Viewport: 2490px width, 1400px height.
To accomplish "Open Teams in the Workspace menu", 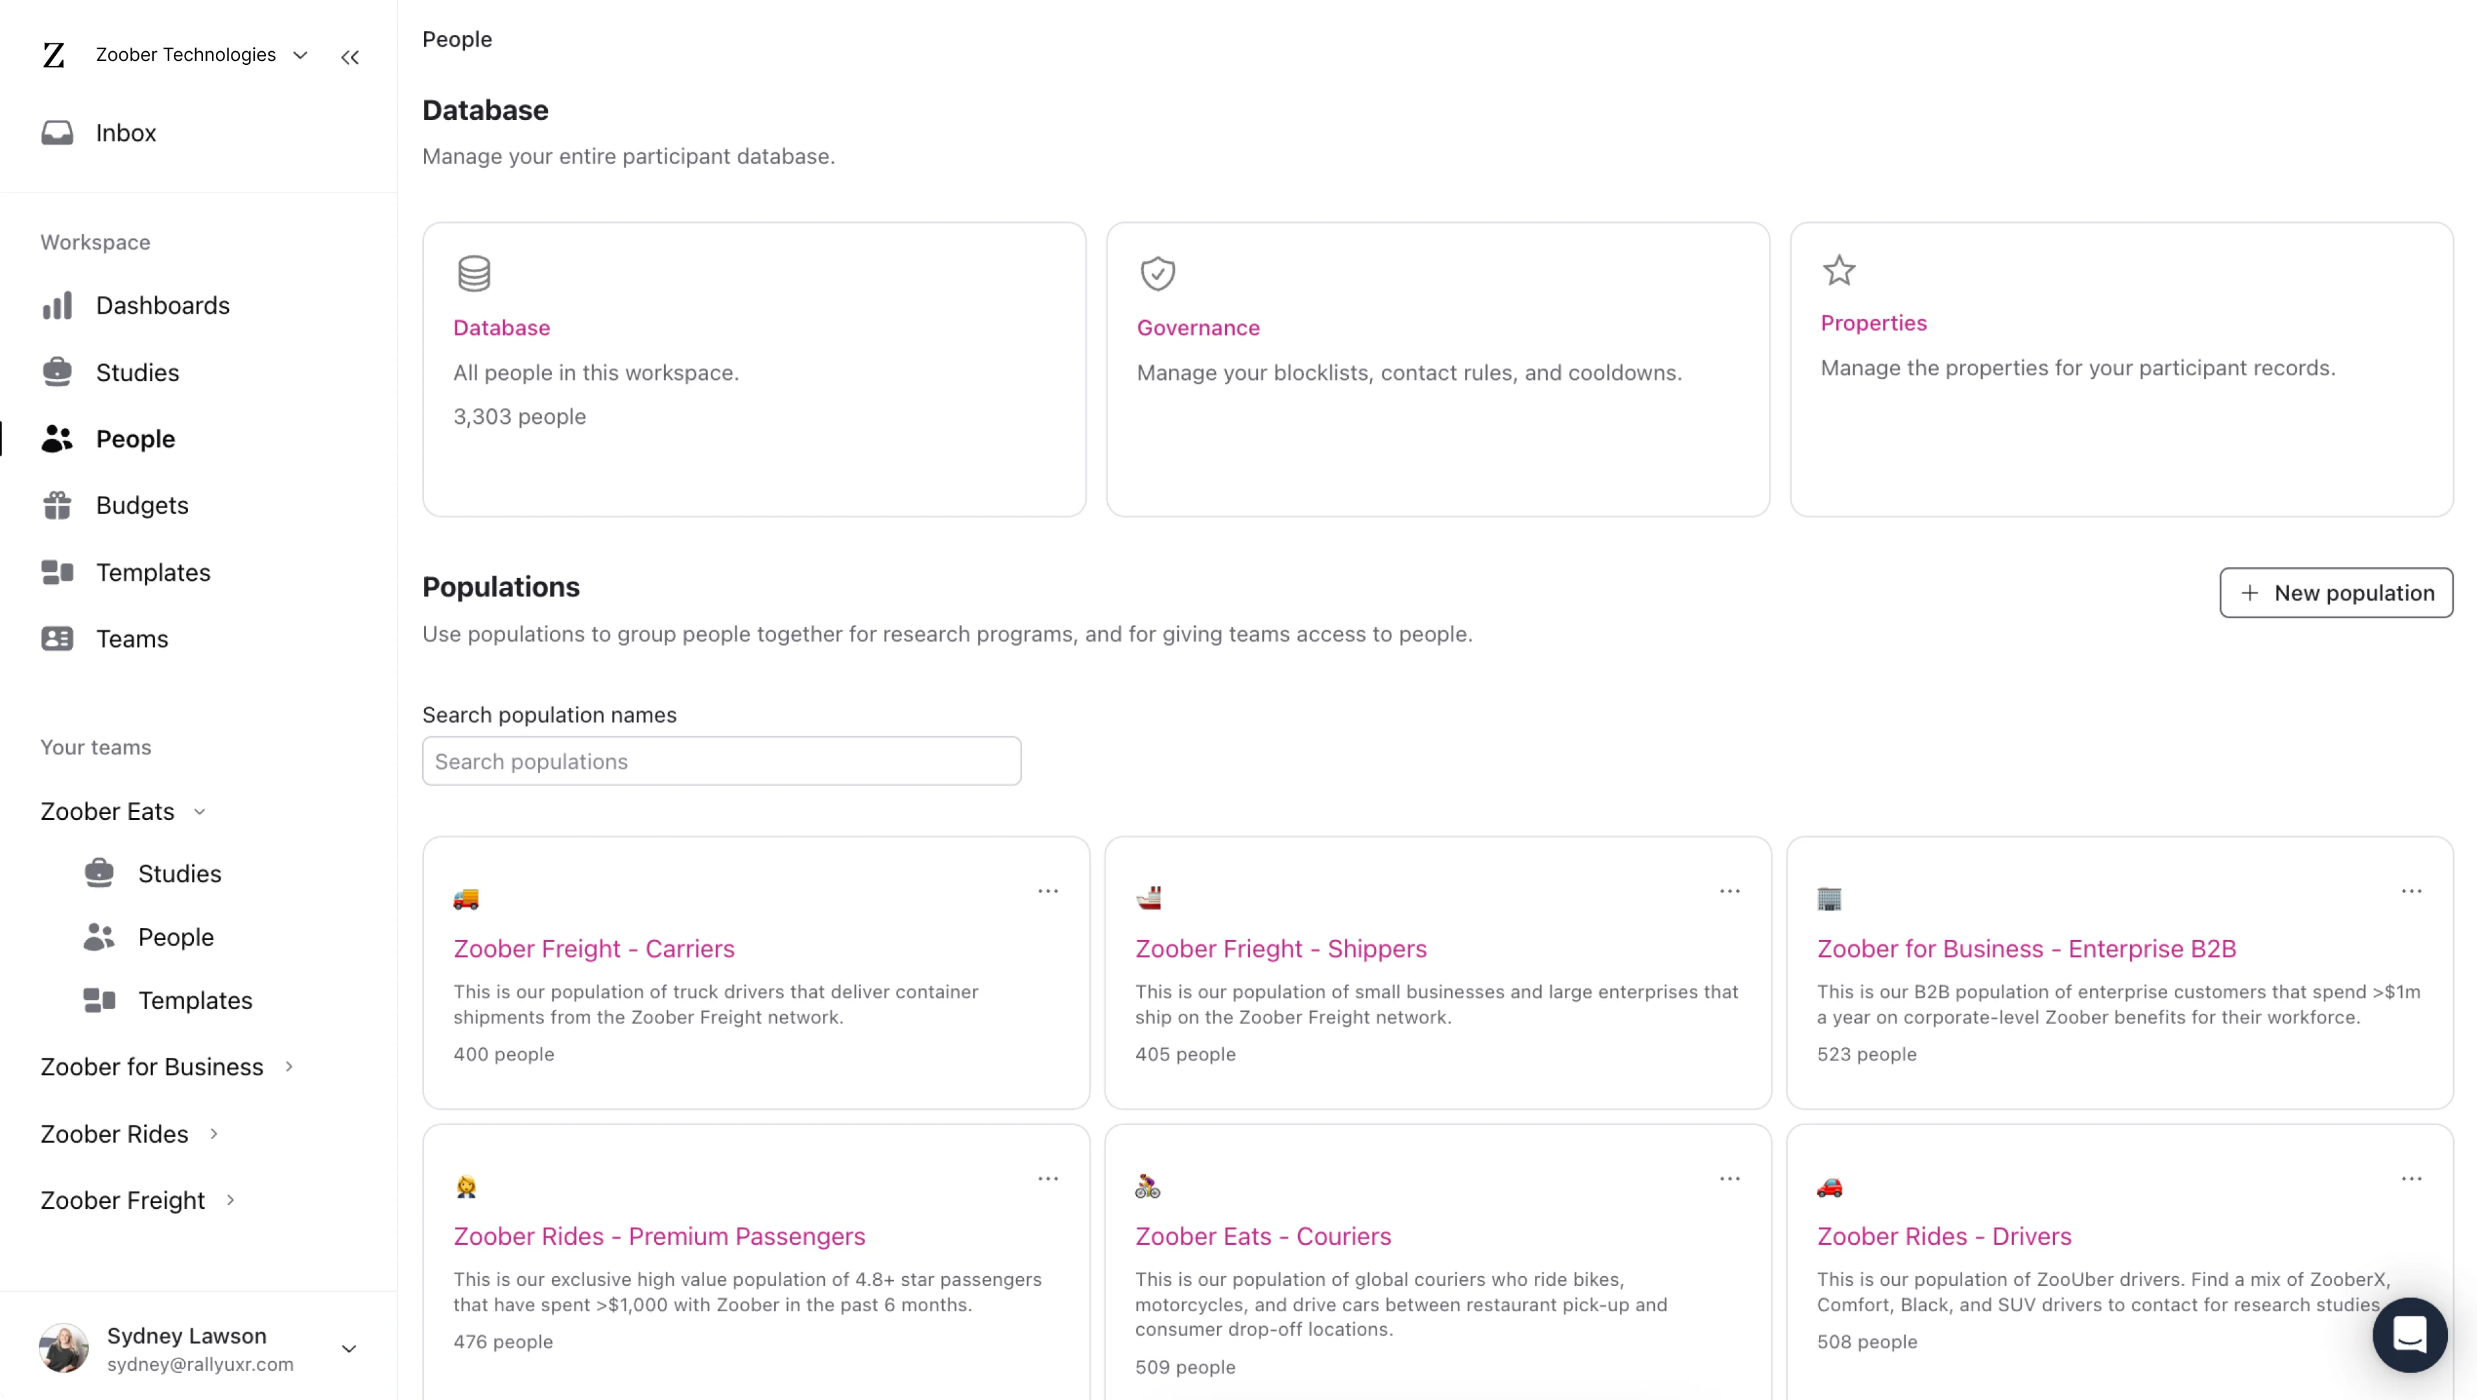I will [132, 638].
